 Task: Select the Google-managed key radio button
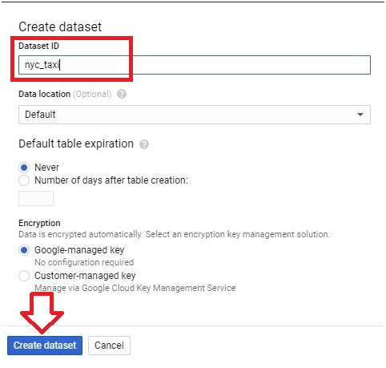(x=24, y=250)
